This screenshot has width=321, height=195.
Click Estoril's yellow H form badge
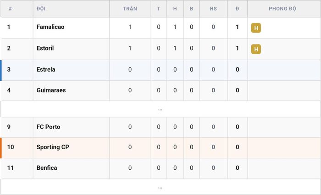pos(256,49)
